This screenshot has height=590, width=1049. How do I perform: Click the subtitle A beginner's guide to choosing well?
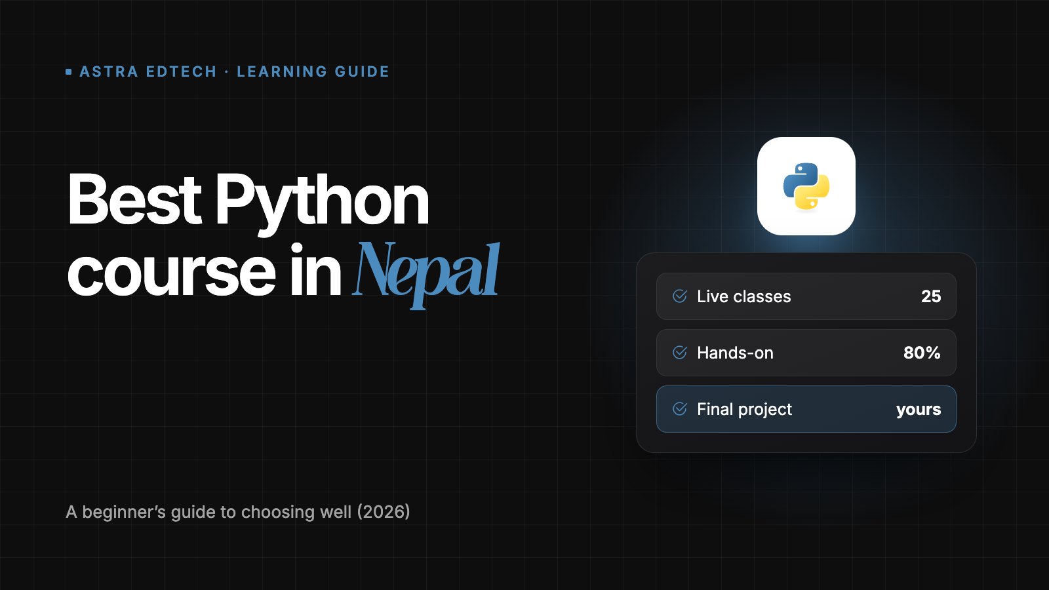[238, 512]
